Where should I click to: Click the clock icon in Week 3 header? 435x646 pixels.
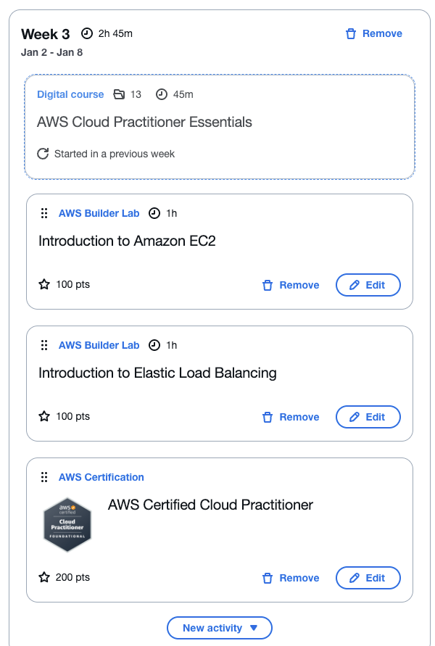point(87,33)
